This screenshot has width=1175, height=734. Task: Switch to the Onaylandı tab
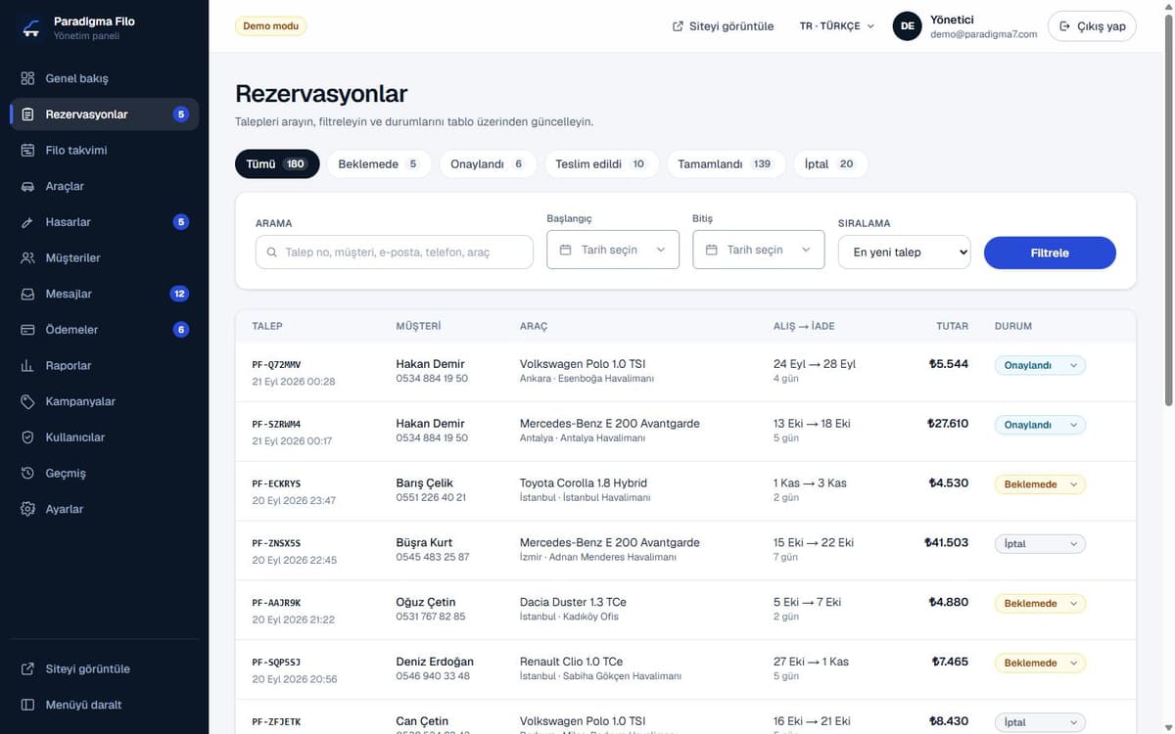(488, 164)
